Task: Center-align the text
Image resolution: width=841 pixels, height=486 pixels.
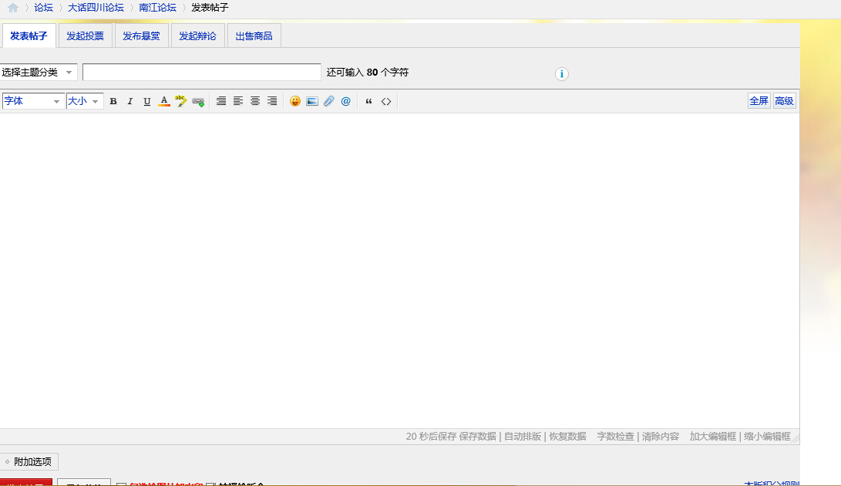Action: point(255,101)
